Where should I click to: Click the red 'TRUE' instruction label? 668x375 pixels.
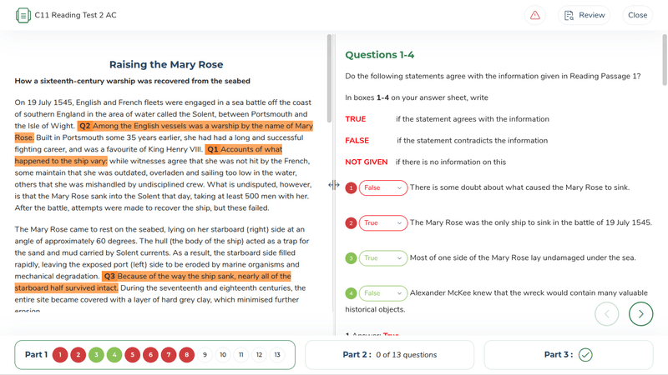coord(356,119)
